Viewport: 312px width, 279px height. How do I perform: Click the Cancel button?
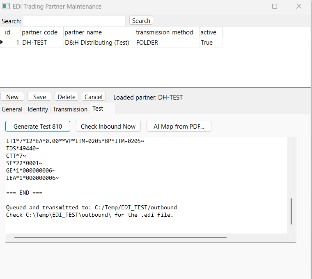[94, 97]
